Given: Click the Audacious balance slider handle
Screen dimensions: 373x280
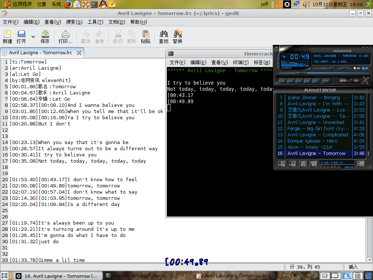Looking at the screenshot, I should click(x=343, y=68).
